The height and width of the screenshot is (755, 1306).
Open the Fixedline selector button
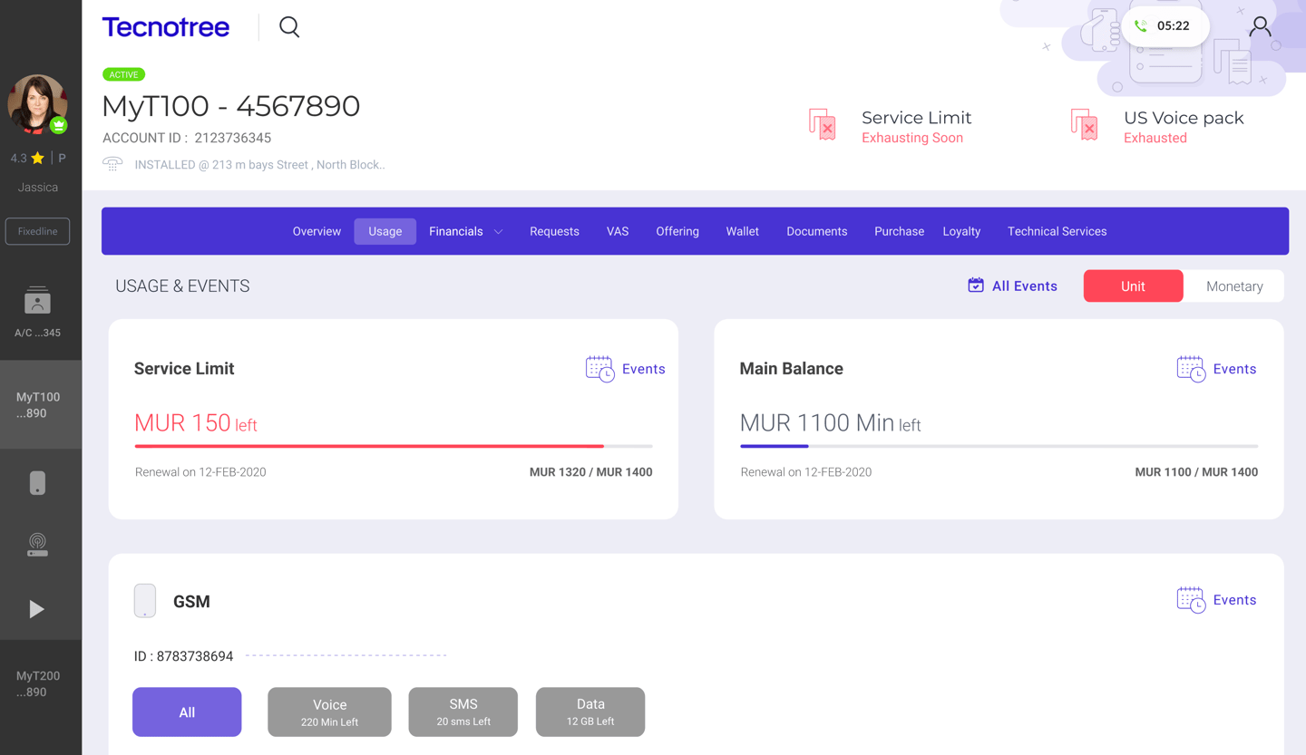(x=37, y=231)
